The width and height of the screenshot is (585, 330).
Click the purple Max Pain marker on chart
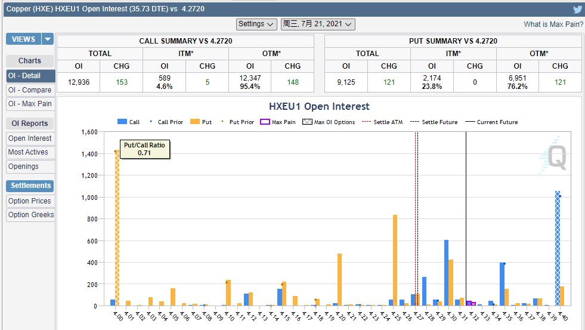[x=469, y=303]
